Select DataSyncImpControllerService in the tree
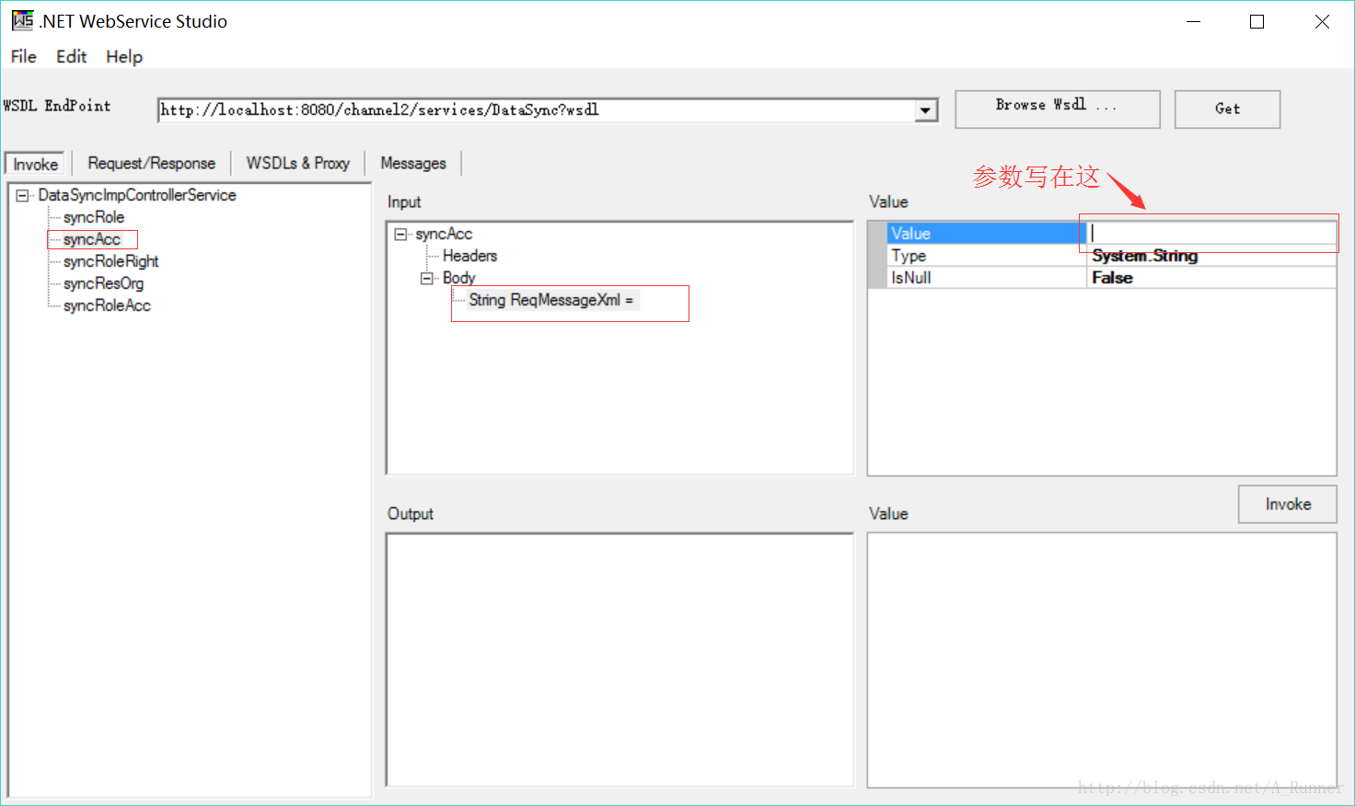1355x806 pixels. point(137,195)
